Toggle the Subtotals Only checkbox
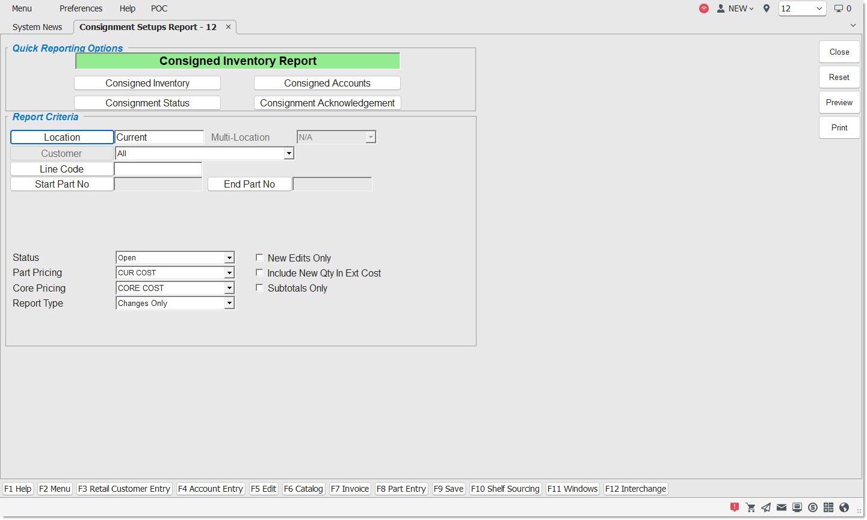 259,288
